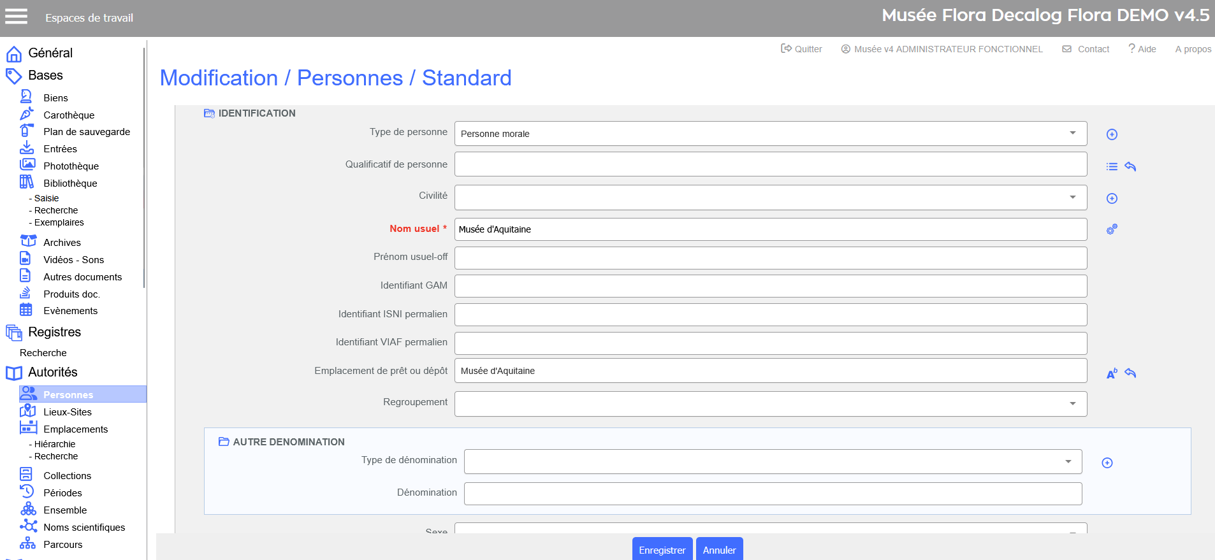Open the hamburger menu icon
The height and width of the screenshot is (560, 1215).
click(17, 17)
